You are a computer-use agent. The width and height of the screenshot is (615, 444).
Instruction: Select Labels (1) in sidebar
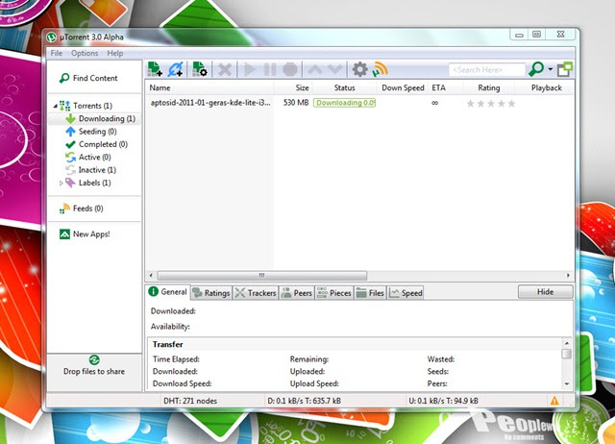[x=88, y=183]
